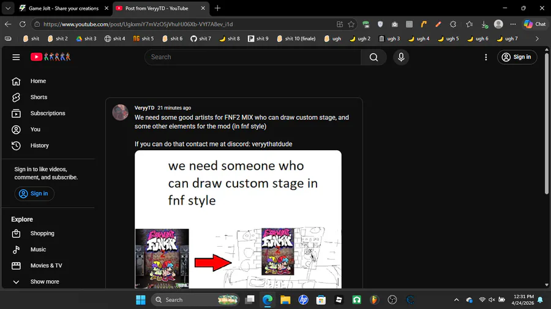Open notifications bell in system tray

(x=540, y=300)
